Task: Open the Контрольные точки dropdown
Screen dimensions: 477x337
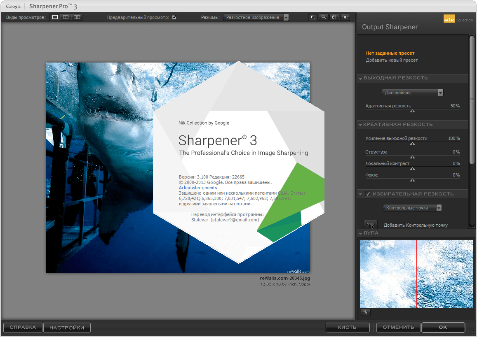Action: [x=412, y=208]
